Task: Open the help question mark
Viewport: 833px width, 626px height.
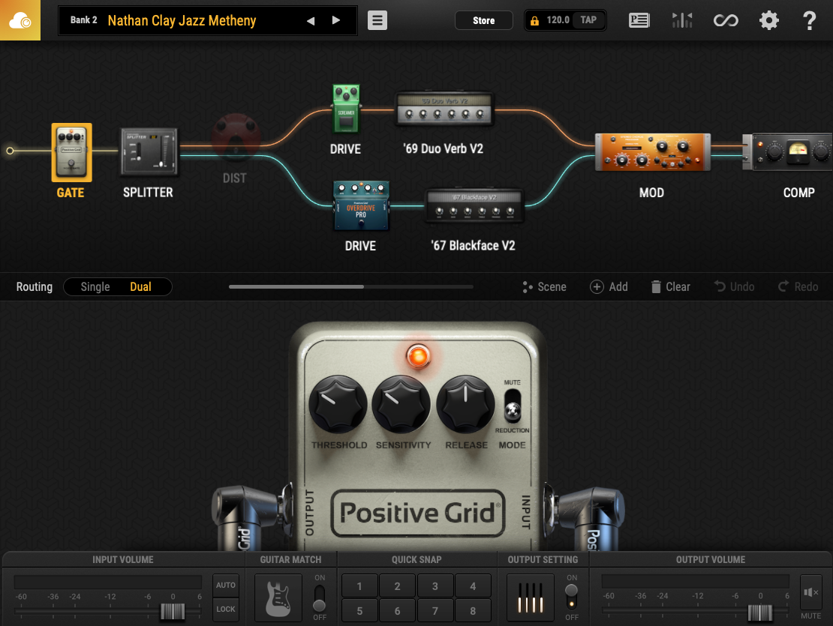Action: click(809, 20)
